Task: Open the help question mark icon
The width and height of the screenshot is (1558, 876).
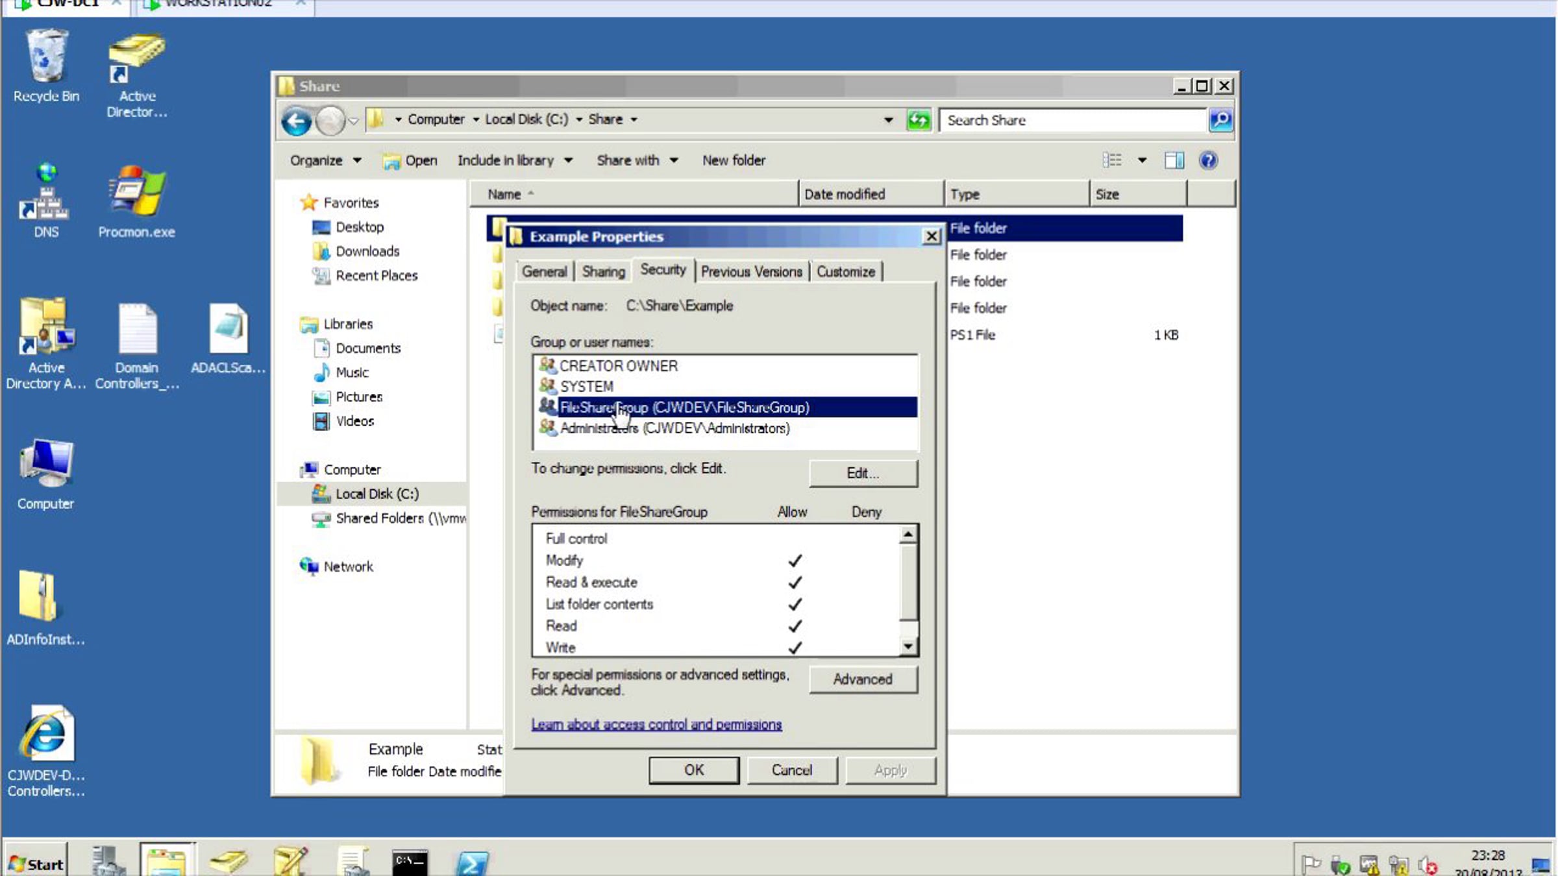Action: click(1208, 160)
